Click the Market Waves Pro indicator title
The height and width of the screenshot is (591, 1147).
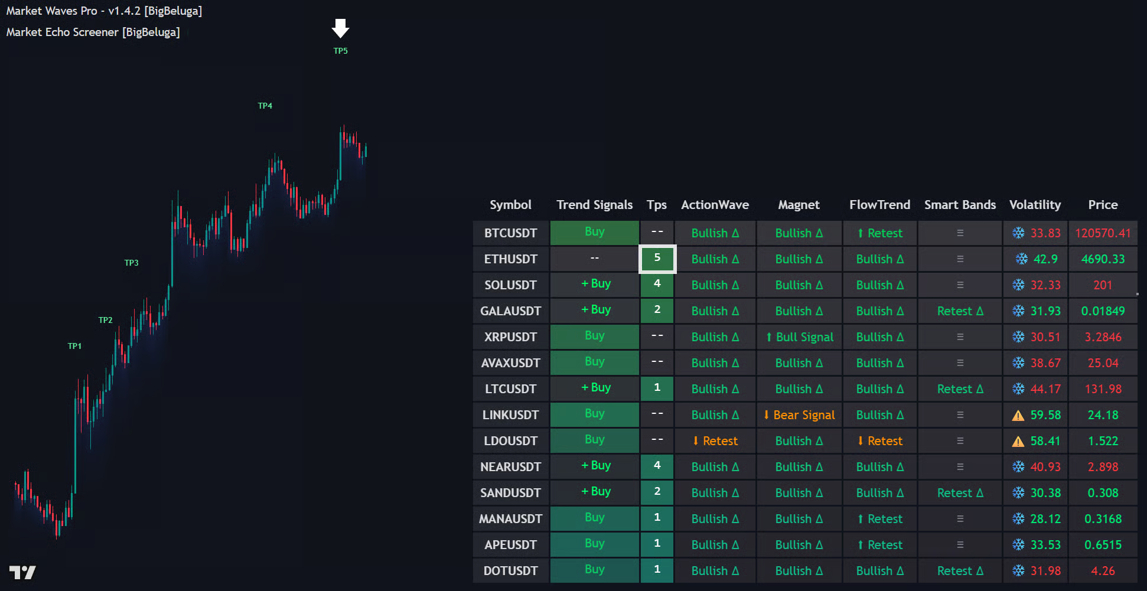[104, 11]
